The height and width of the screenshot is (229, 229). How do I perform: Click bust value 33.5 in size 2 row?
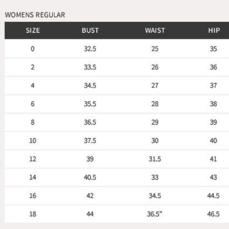[90, 67]
